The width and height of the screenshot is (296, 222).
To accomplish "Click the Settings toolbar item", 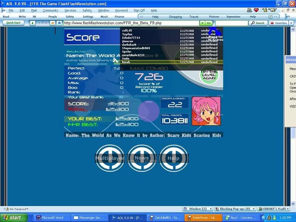I will pyautogui.click(x=88, y=17).
